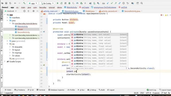Image resolution: width=171 pixels, height=96 pixels.
Task: Navigate Back with the left arrow
Action: pos(15,3)
